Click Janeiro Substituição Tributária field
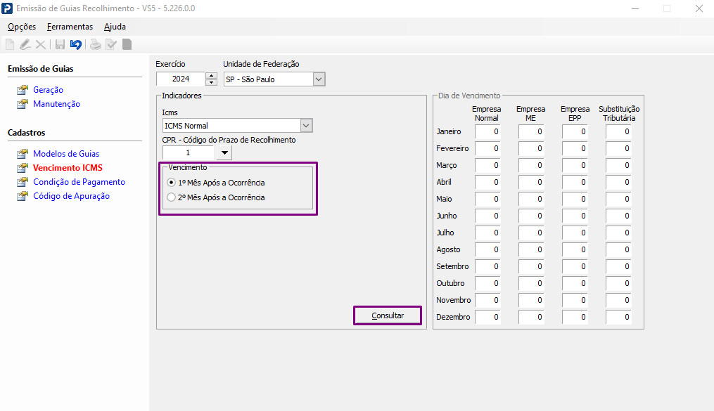This screenshot has width=714, height=411. [x=619, y=132]
